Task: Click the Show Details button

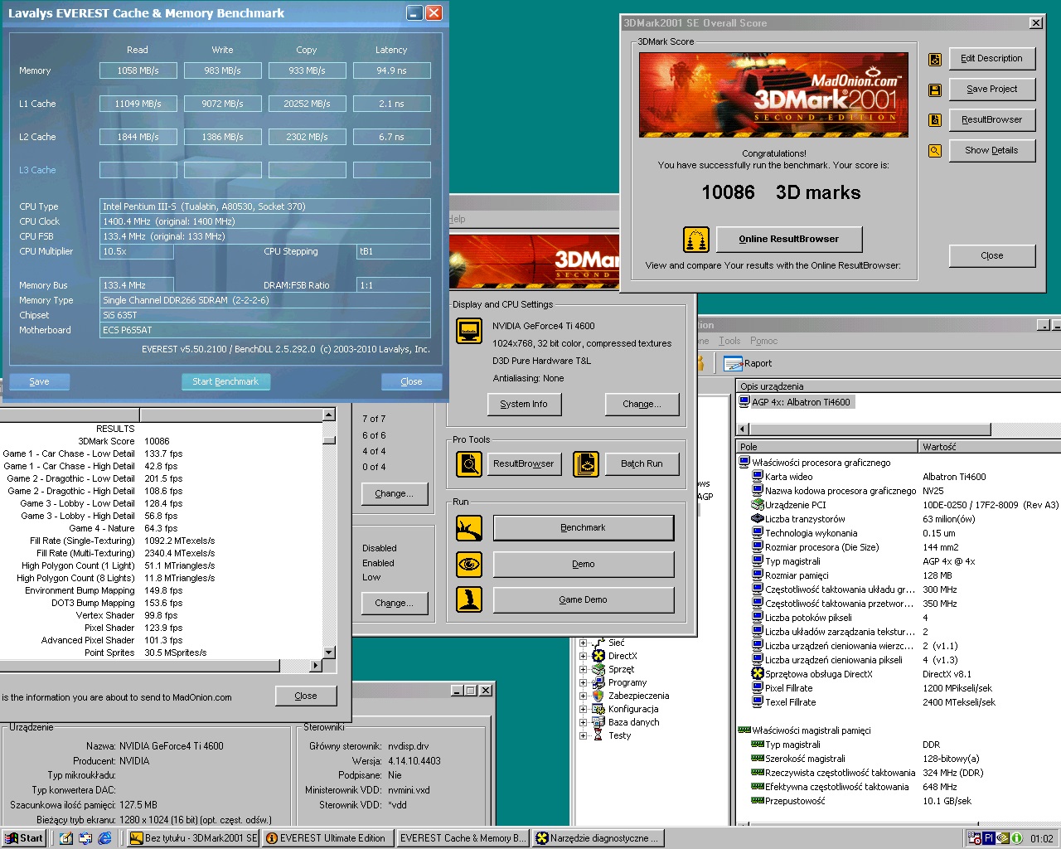Action: pyautogui.click(x=991, y=151)
